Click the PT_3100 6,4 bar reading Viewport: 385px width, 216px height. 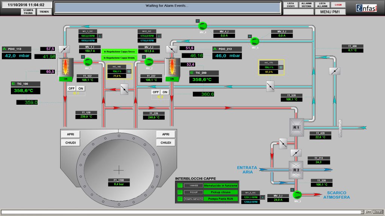pyautogui.click(x=119, y=184)
